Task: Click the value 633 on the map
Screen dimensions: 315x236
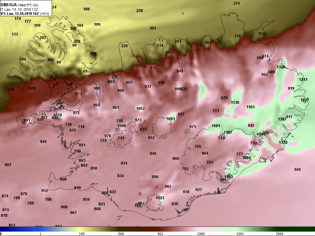Action: click(x=143, y=129)
